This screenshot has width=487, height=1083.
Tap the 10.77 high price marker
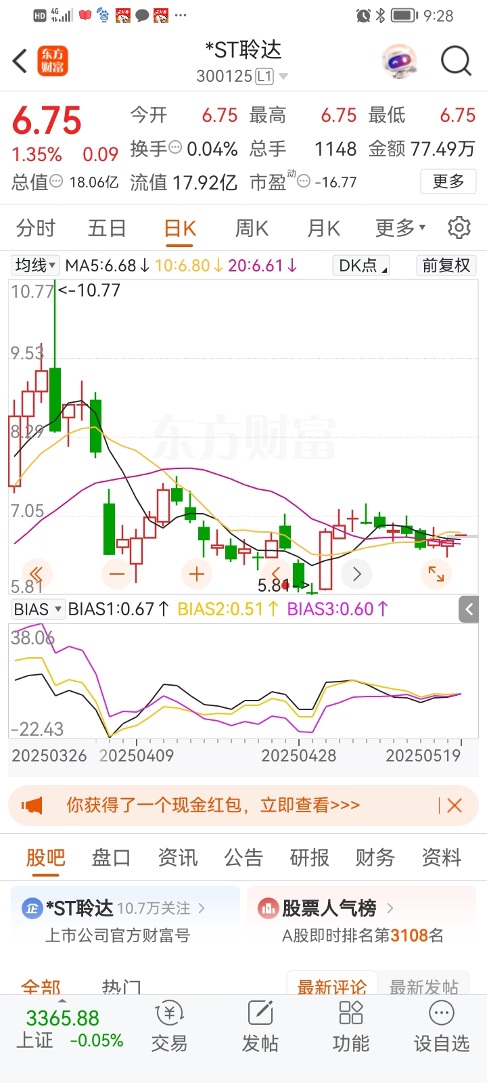pos(89,290)
